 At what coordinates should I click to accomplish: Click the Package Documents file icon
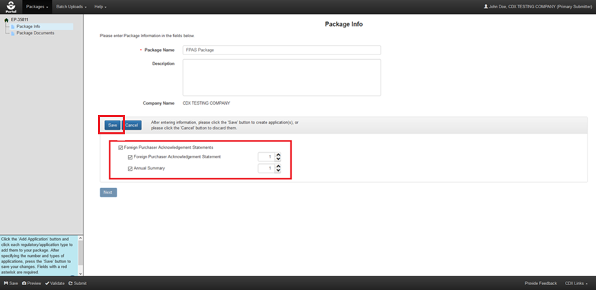tap(12, 33)
